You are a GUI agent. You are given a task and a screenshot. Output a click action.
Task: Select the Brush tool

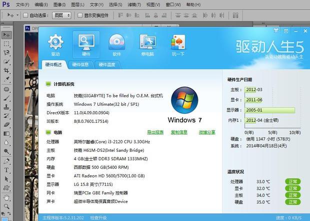pyautogui.click(x=6, y=98)
